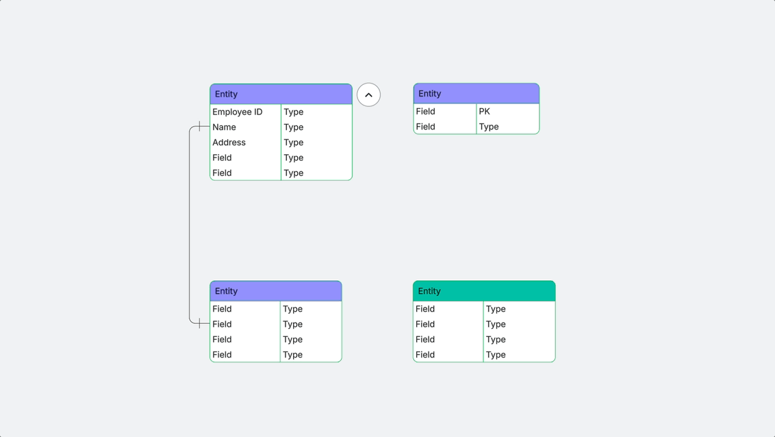Click the bottom-left Entity header
775x437 pixels.
coord(276,291)
